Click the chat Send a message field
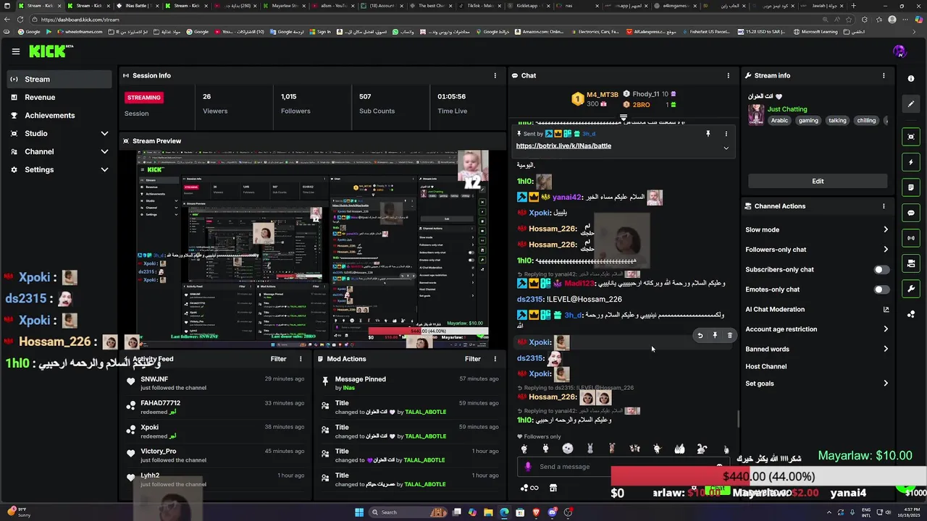927x521 pixels. point(624,467)
